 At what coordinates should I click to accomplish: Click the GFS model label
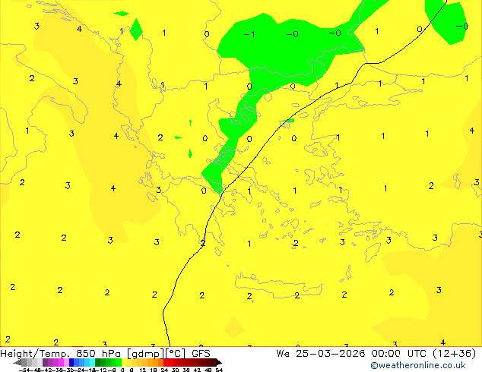pos(201,354)
